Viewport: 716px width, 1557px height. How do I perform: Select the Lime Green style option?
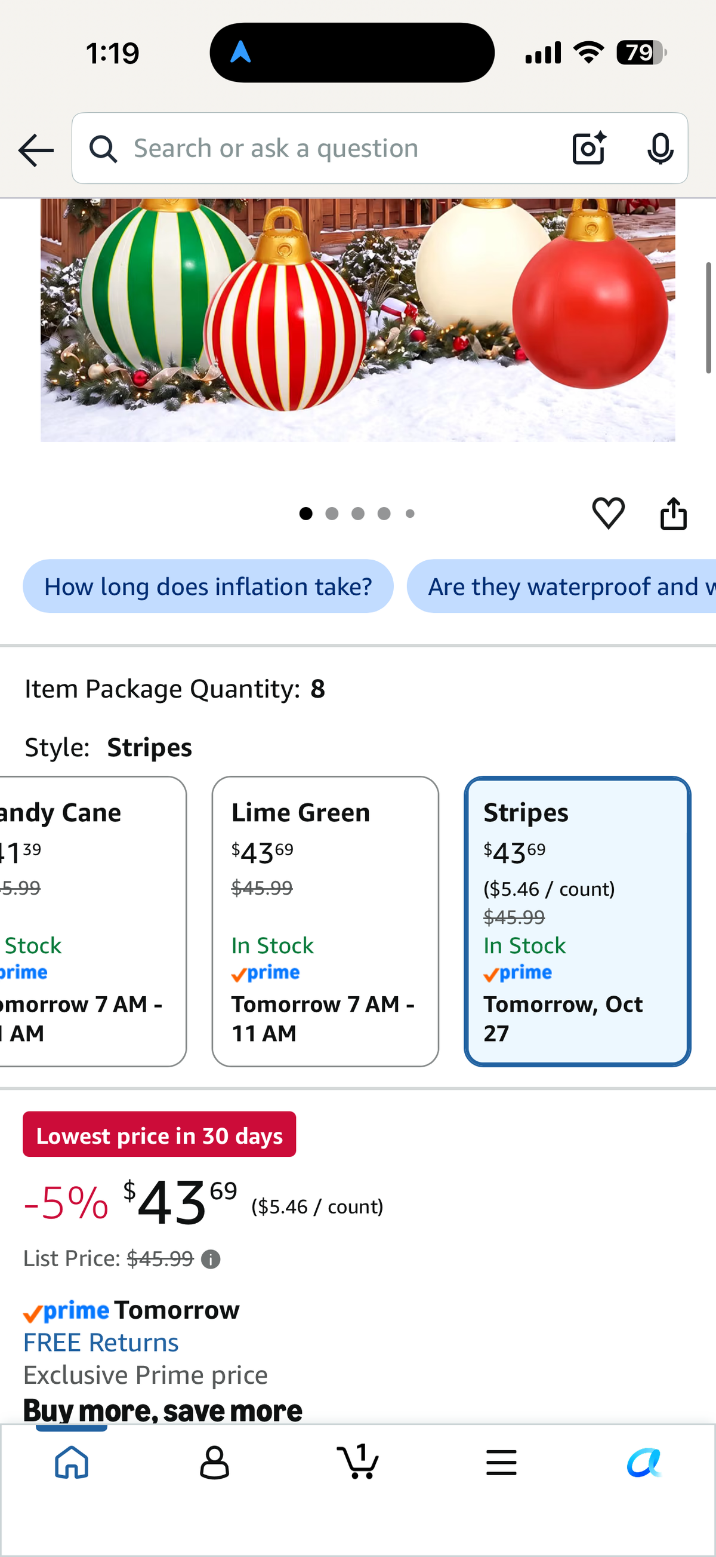pos(325,921)
